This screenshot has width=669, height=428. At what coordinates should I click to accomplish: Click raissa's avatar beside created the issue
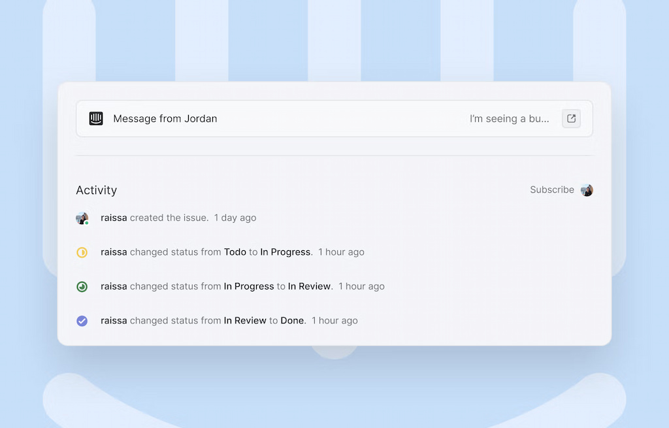82,218
